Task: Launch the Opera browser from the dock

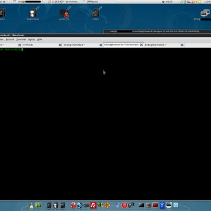Action: (73, 205)
